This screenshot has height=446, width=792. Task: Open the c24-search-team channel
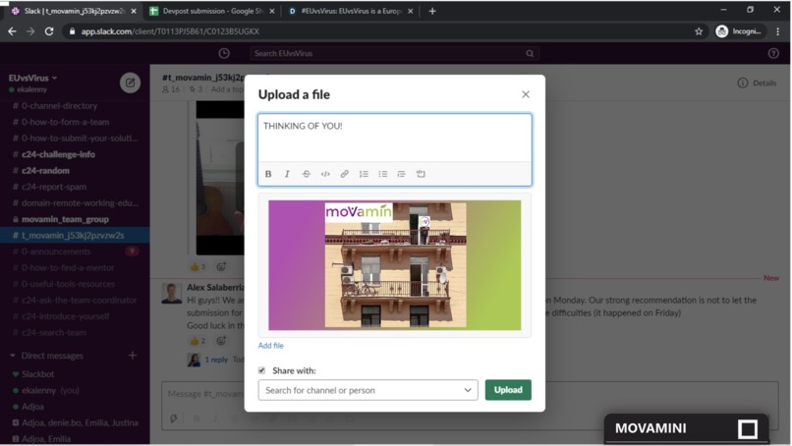tap(75, 332)
